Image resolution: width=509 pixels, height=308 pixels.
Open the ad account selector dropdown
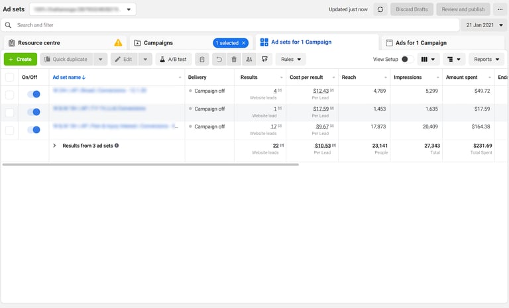82,9
